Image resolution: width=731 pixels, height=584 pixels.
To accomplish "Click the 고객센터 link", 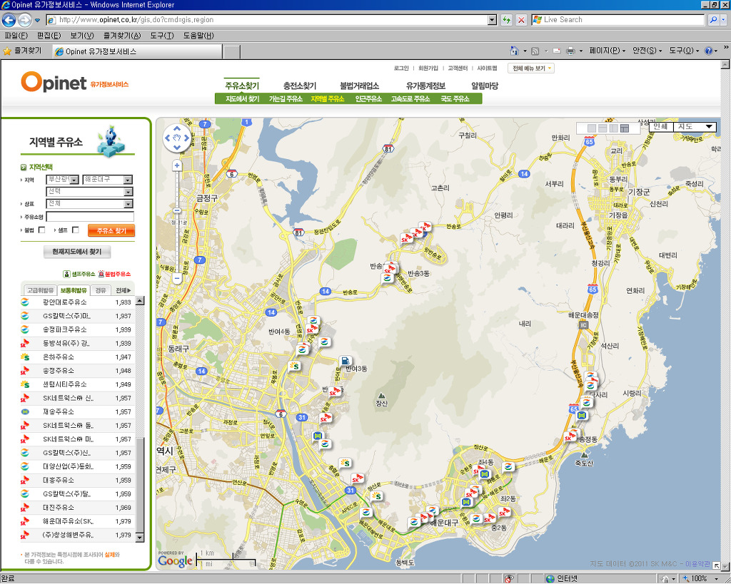I will (x=458, y=68).
